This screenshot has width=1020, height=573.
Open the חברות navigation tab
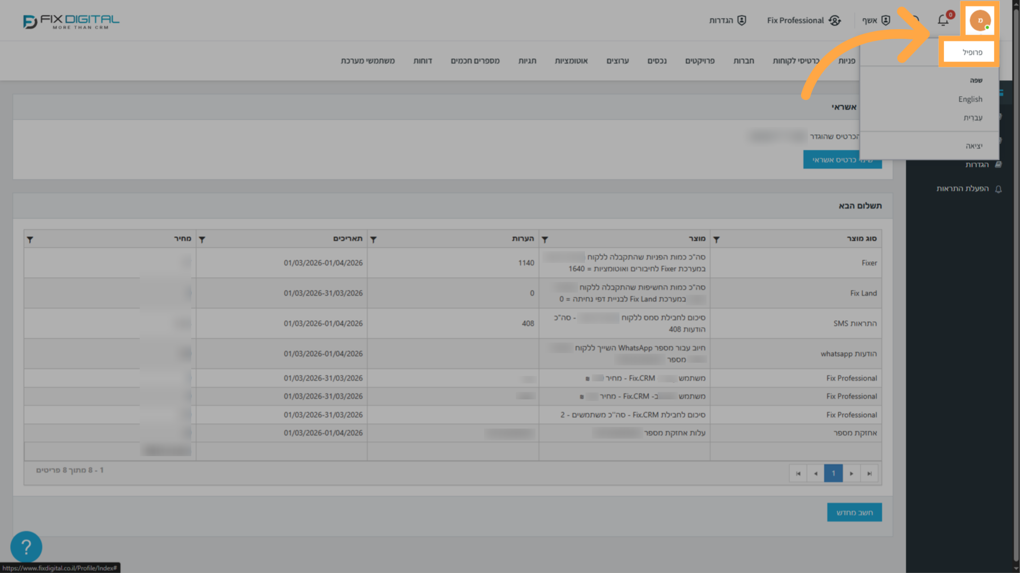[x=744, y=61]
